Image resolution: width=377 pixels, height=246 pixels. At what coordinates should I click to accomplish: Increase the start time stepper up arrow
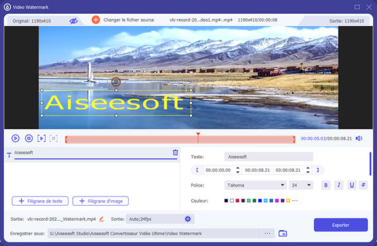point(238,168)
